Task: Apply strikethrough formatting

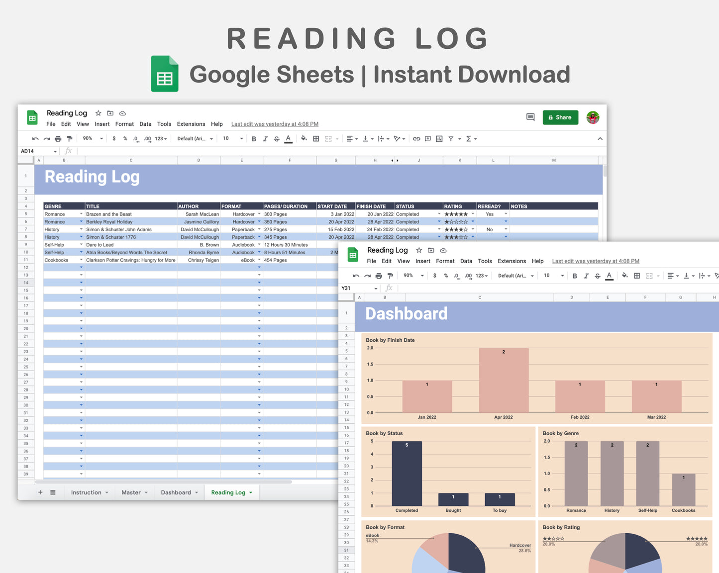Action: pos(277,138)
